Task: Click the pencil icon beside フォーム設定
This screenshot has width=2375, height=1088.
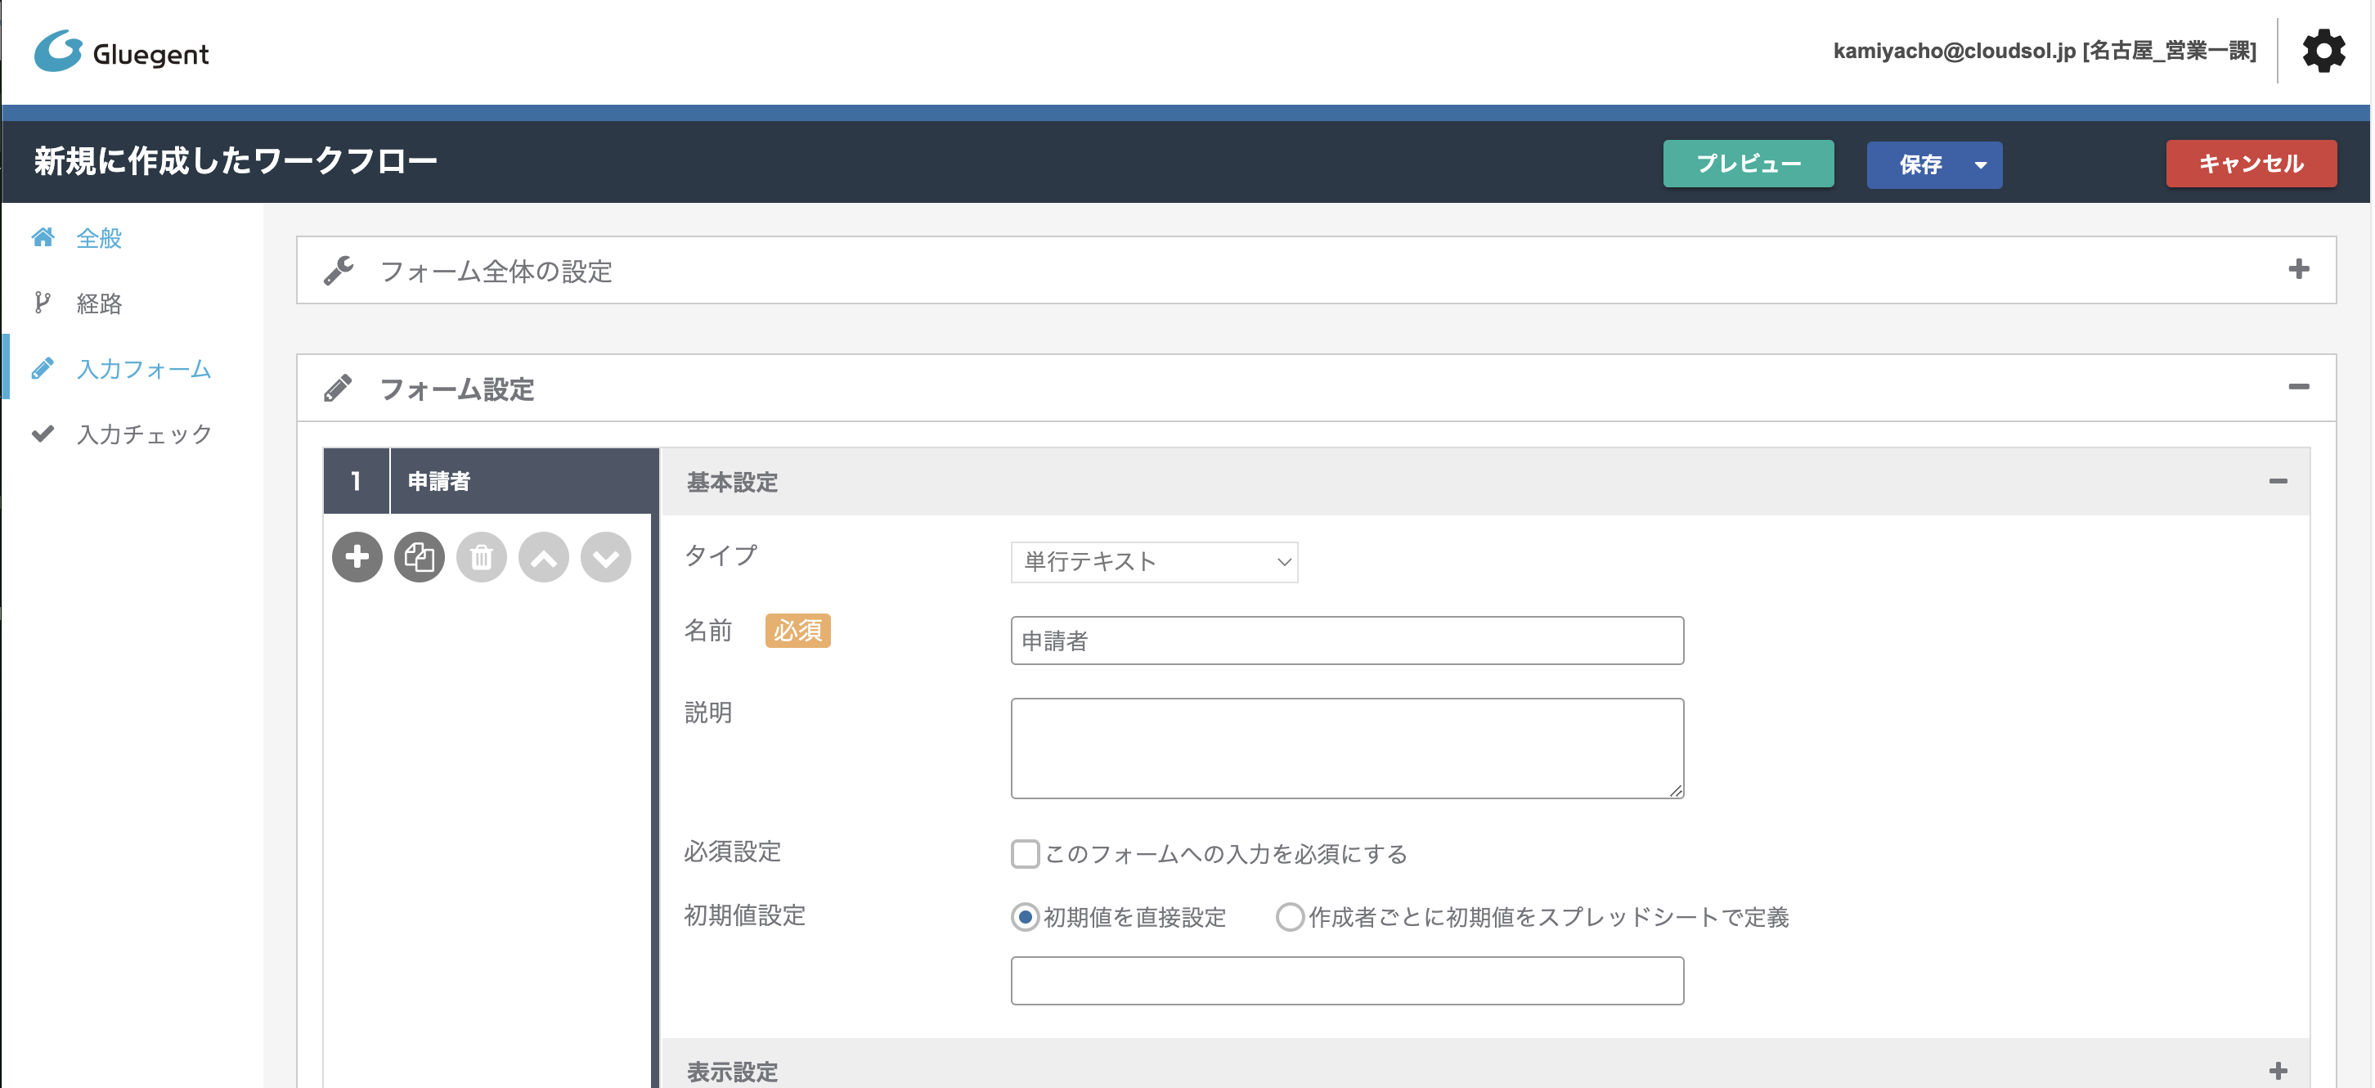Action: point(338,389)
